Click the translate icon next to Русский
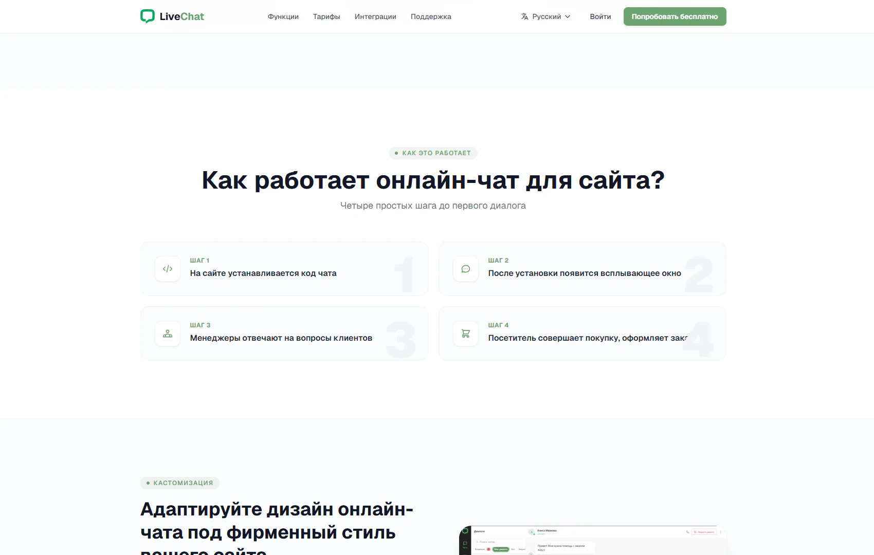Image resolution: width=874 pixels, height=555 pixels. pos(524,16)
